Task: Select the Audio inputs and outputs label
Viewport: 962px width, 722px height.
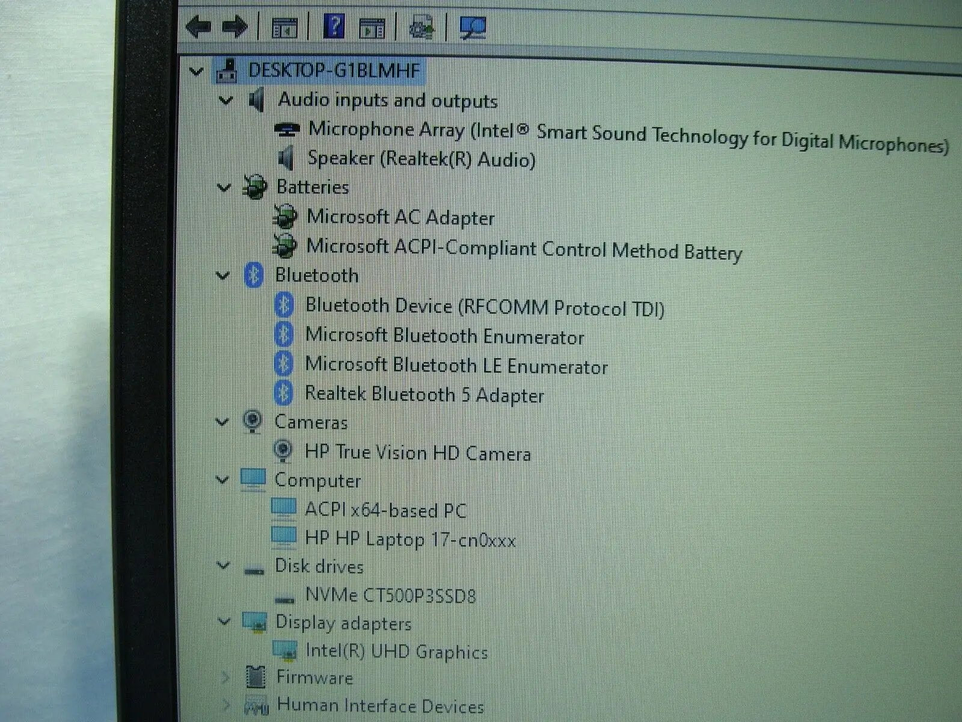Action: point(388,100)
